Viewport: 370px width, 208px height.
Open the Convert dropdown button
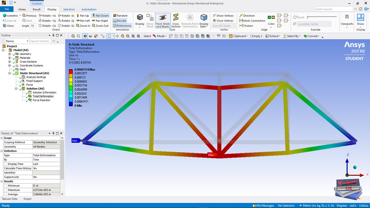pos(312,36)
